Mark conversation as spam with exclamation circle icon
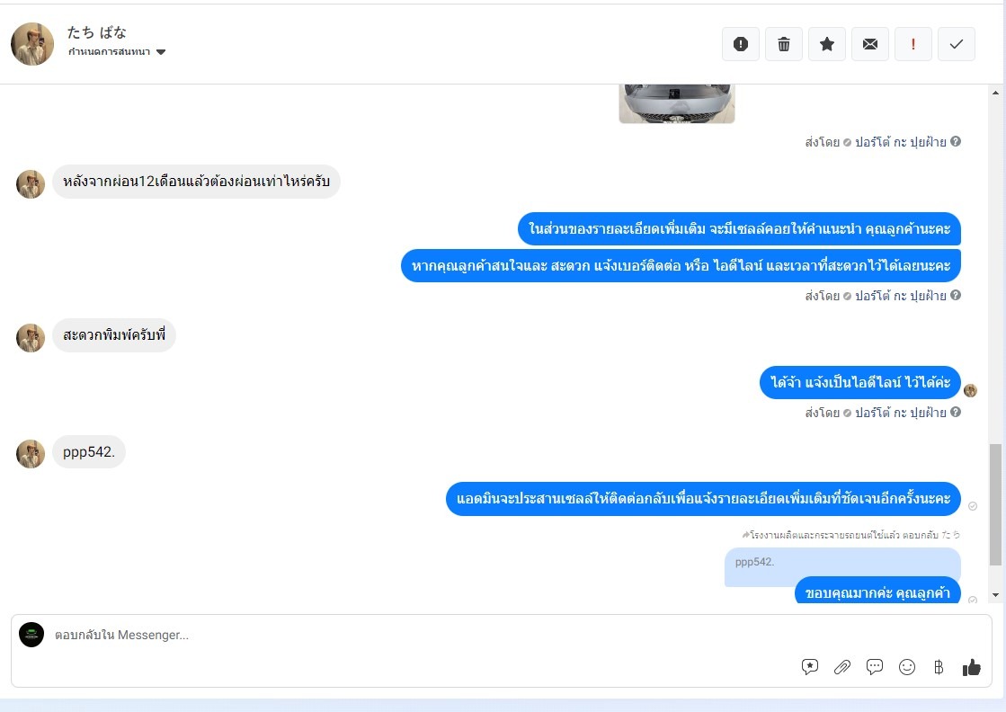The height and width of the screenshot is (712, 1006). click(x=741, y=44)
